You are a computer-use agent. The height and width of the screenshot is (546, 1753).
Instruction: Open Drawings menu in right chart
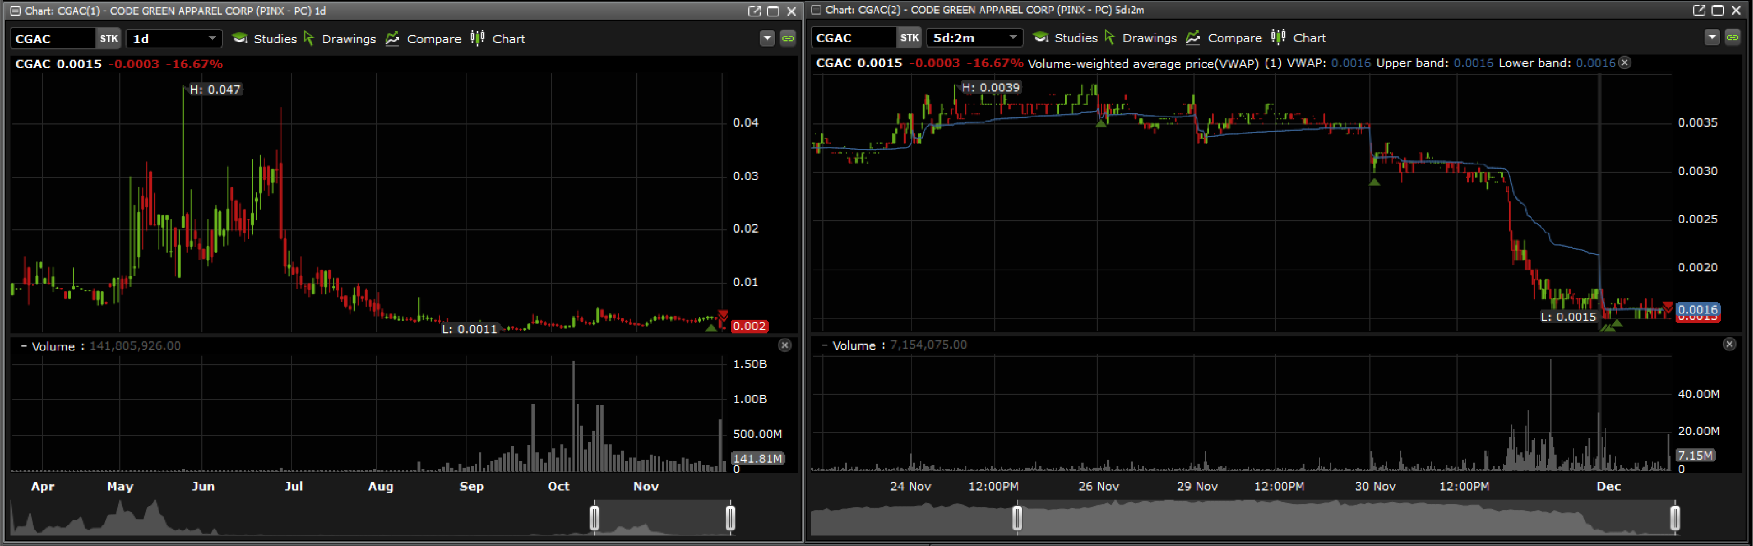pos(1140,38)
